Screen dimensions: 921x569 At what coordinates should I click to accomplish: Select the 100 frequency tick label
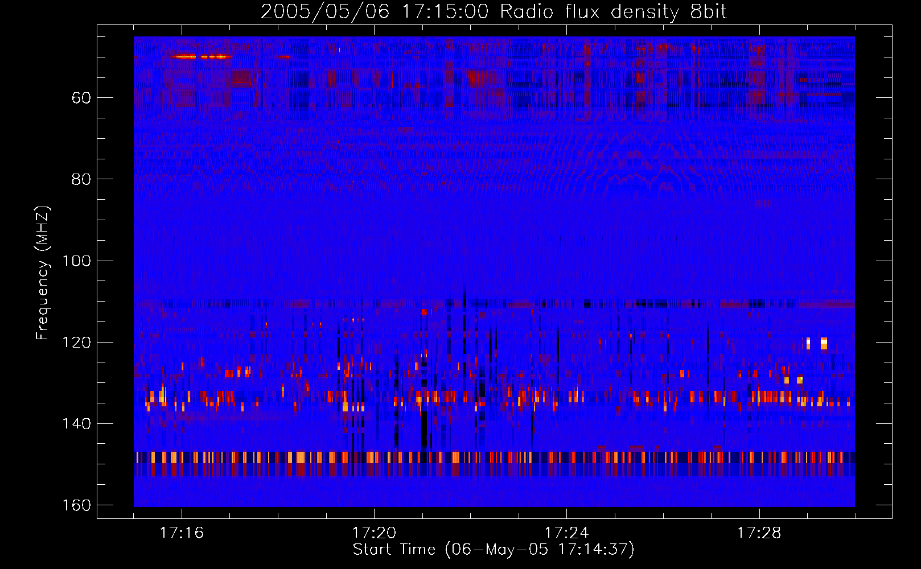77,261
